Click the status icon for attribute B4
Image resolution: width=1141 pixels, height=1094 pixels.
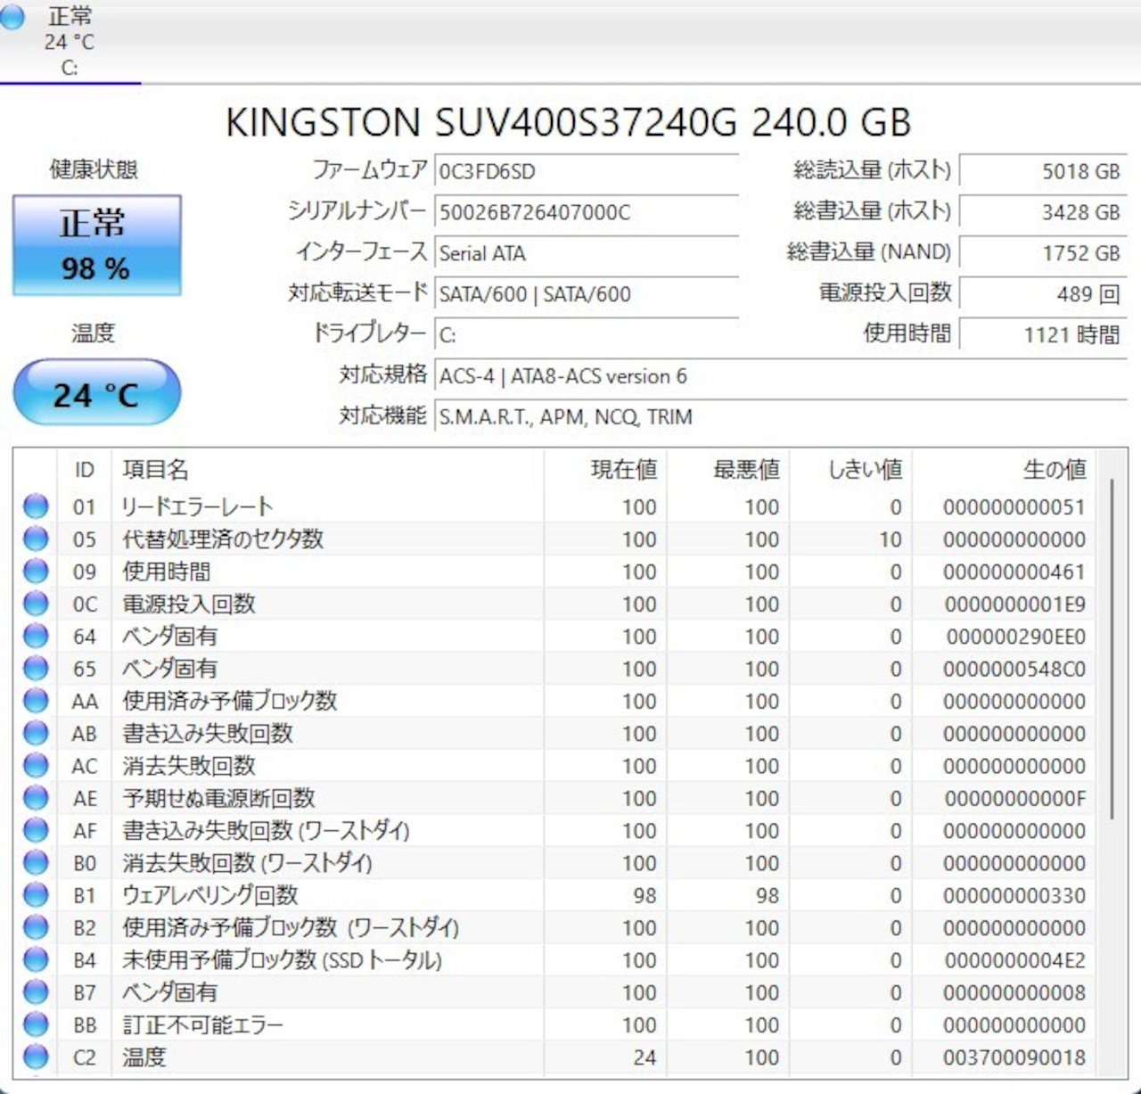click(36, 960)
